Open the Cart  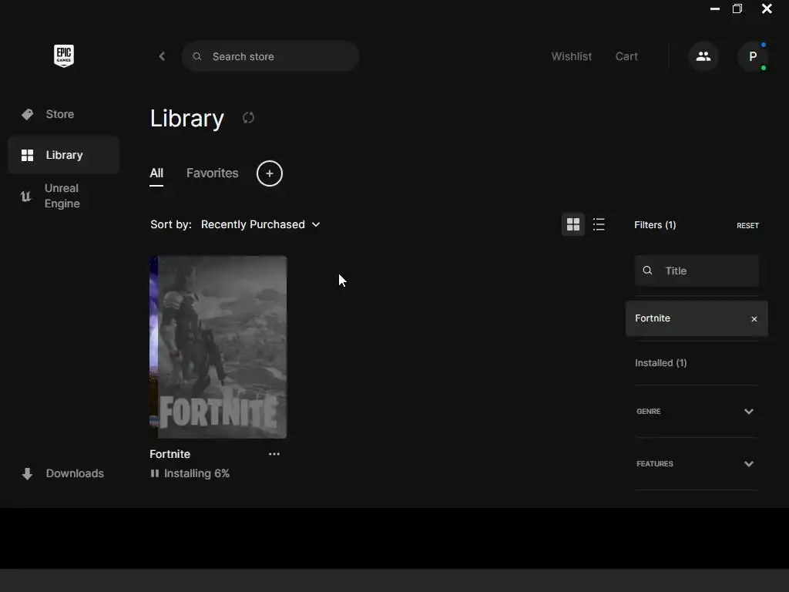626,56
